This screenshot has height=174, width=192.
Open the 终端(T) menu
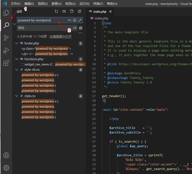coord(98,4)
